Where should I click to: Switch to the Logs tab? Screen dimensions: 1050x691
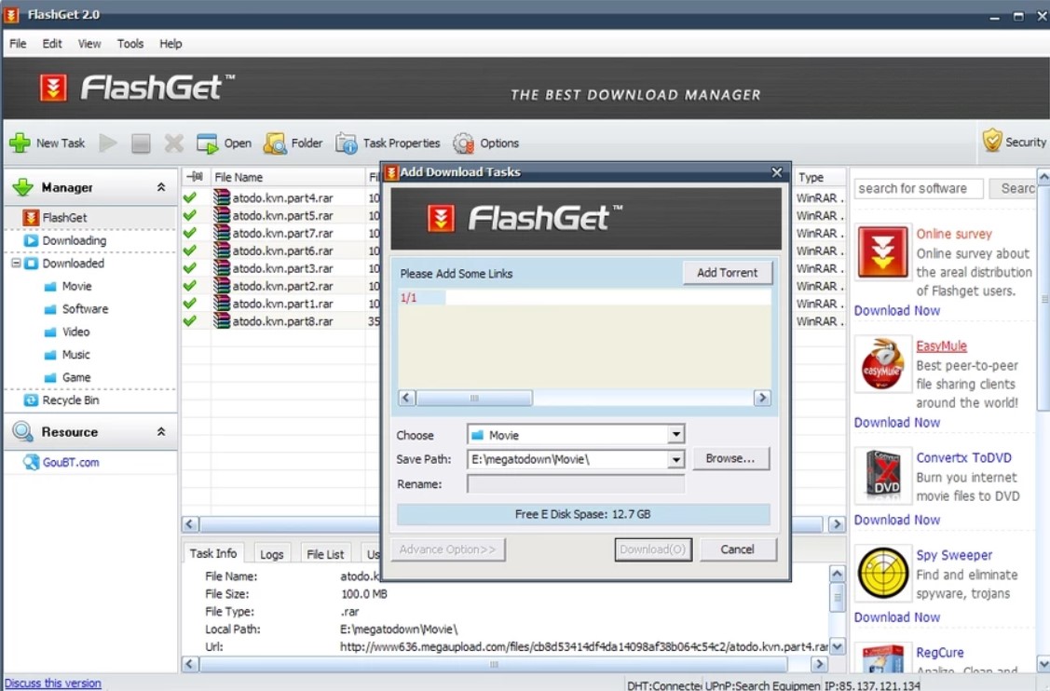[x=272, y=554]
